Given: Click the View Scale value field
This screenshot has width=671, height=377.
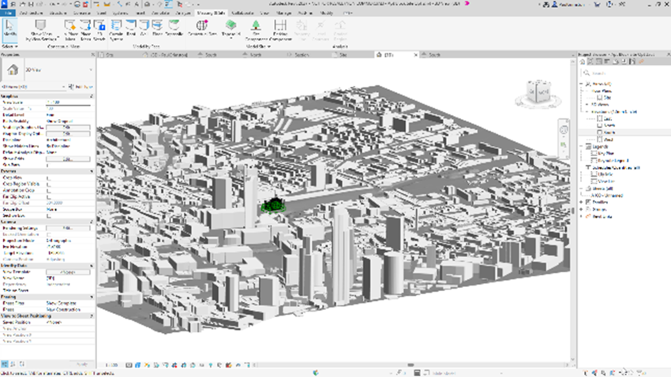Looking at the screenshot, I should click(66, 103).
